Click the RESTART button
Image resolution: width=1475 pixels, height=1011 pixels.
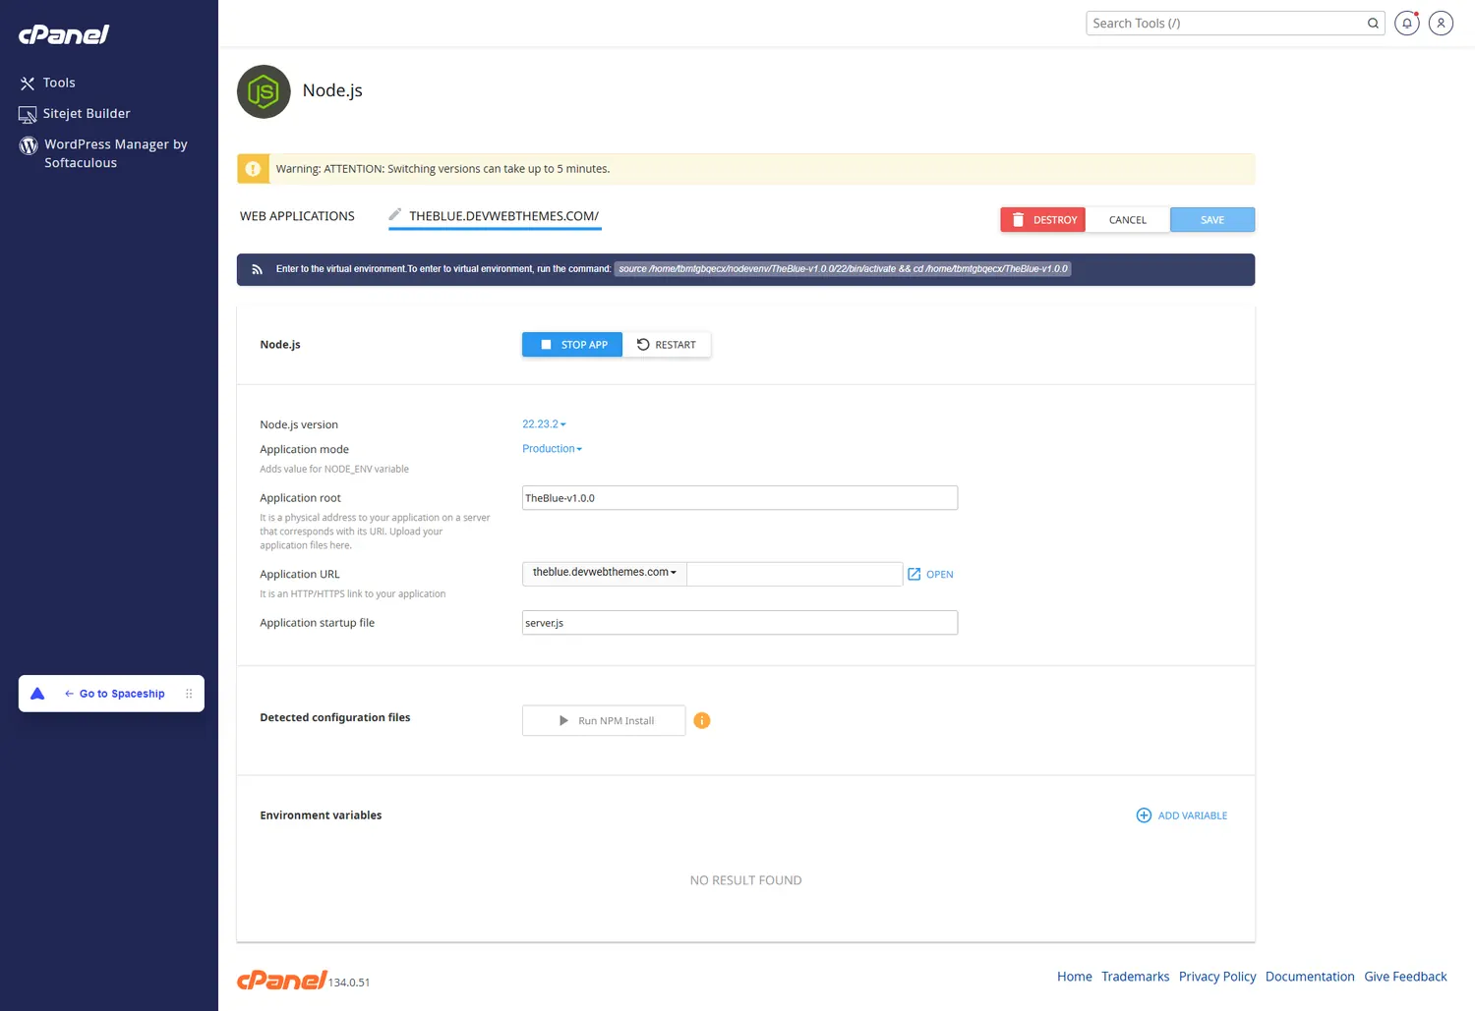667,345
